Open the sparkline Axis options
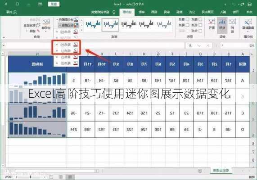Viewport: 257px width, 180px height. click(x=46, y=24)
